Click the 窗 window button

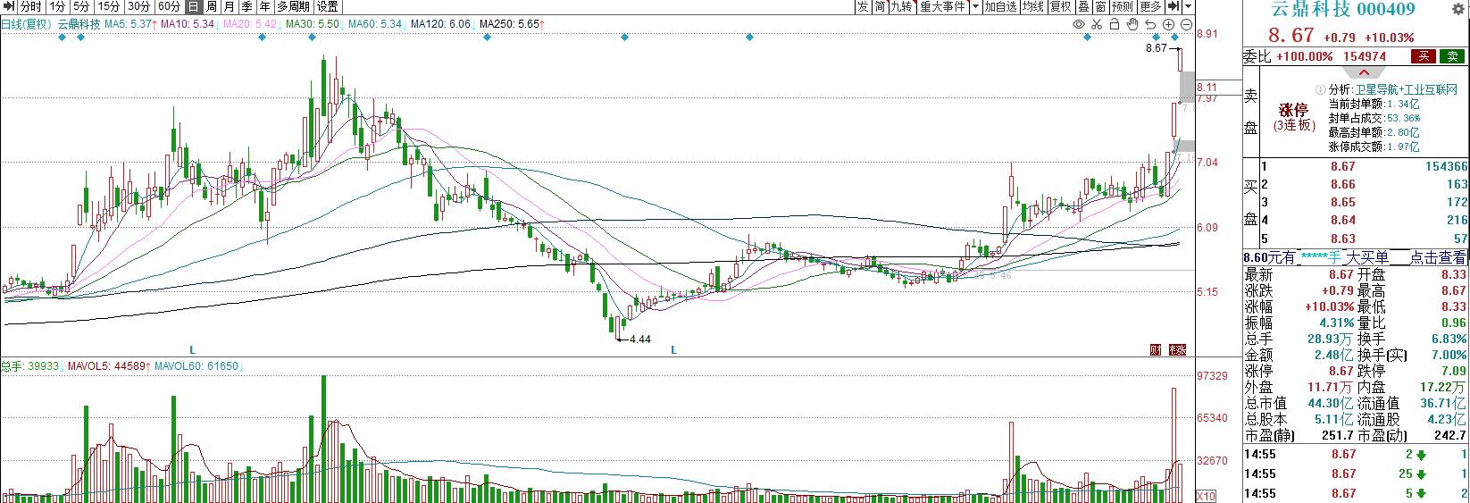coord(1100,6)
